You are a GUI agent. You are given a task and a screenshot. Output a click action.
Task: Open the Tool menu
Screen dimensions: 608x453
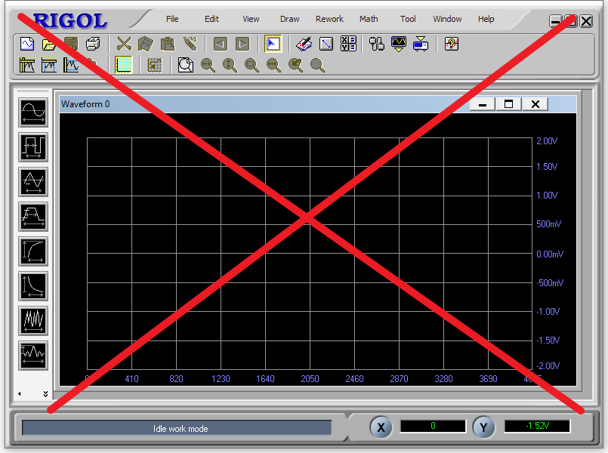click(x=408, y=19)
